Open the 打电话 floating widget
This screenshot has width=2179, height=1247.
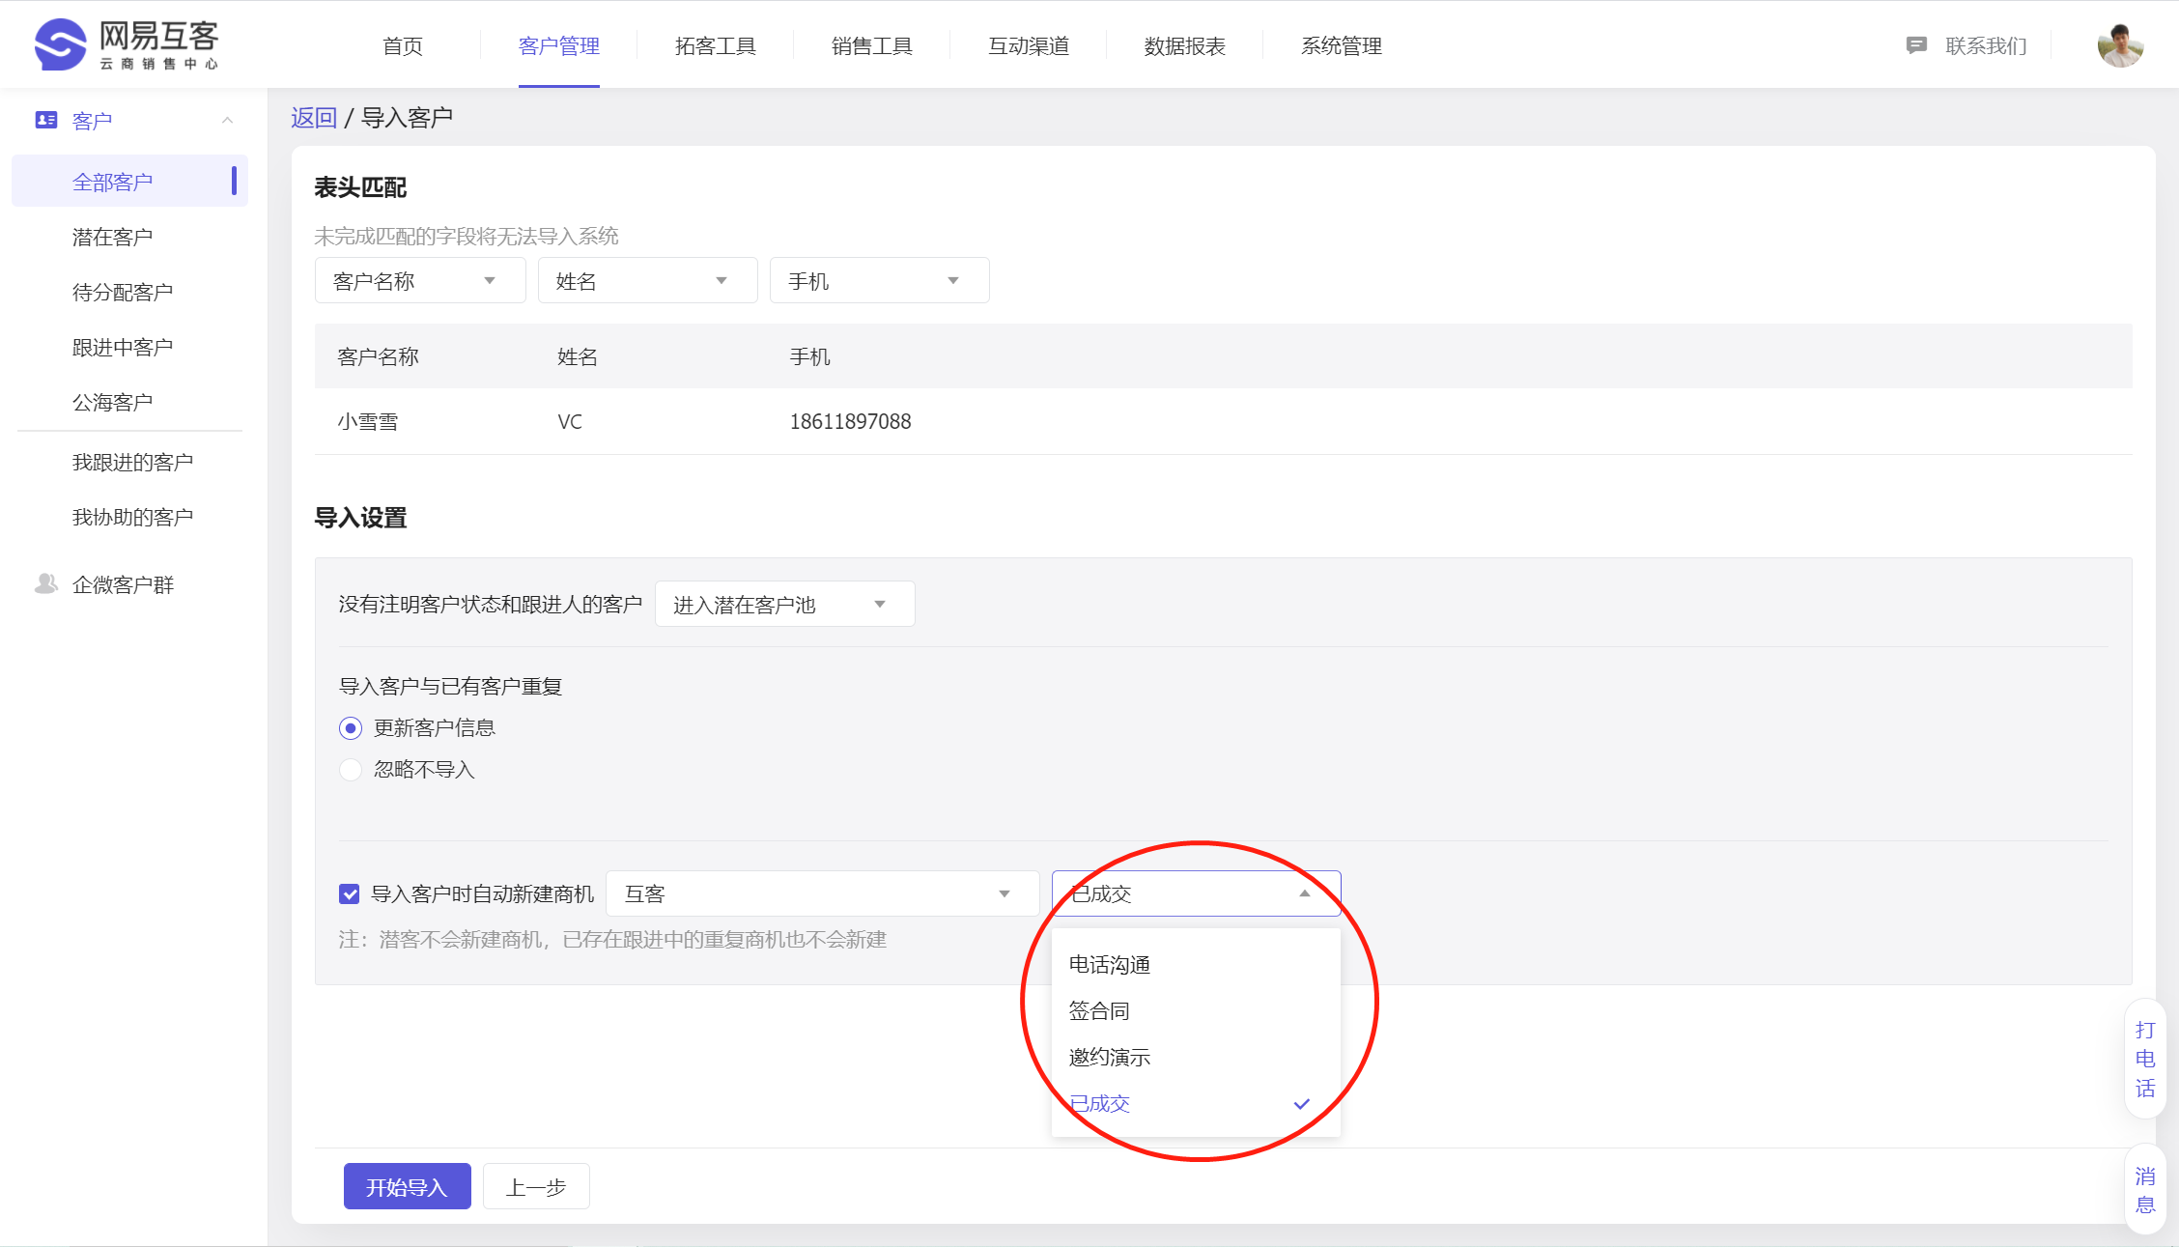pos(2145,1059)
